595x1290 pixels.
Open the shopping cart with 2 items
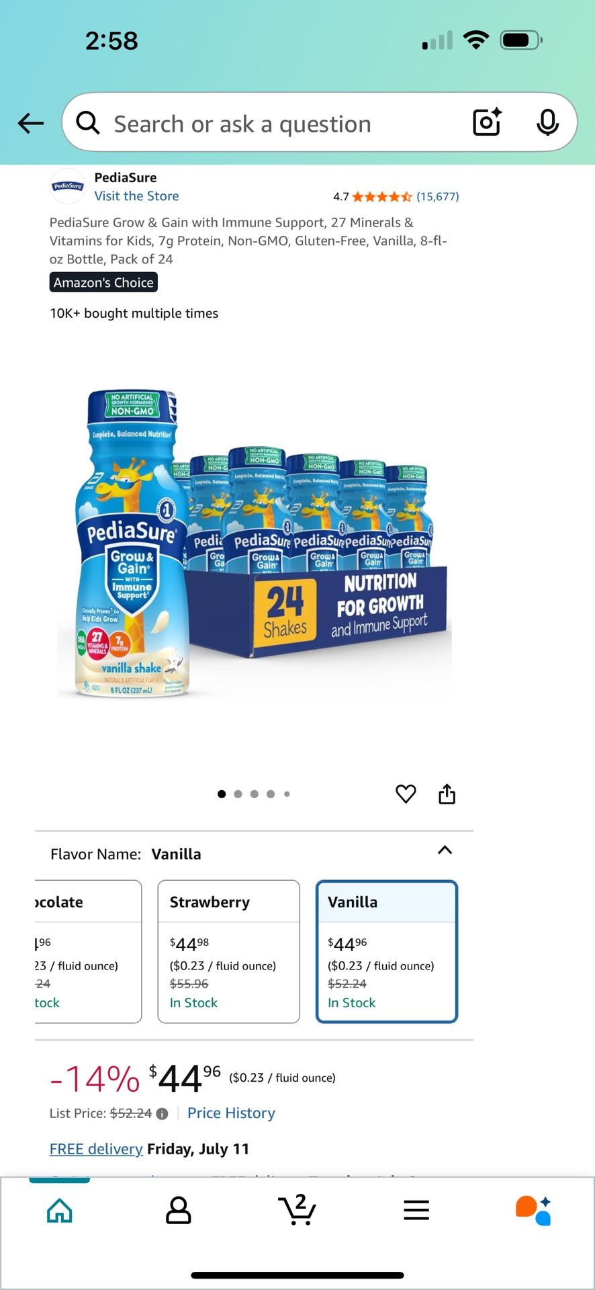[297, 1209]
